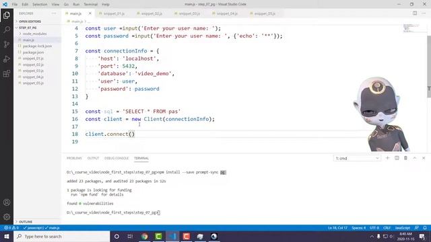Collapse the STEP_07_PG folder section
This screenshot has width=431, height=242.
28,28
